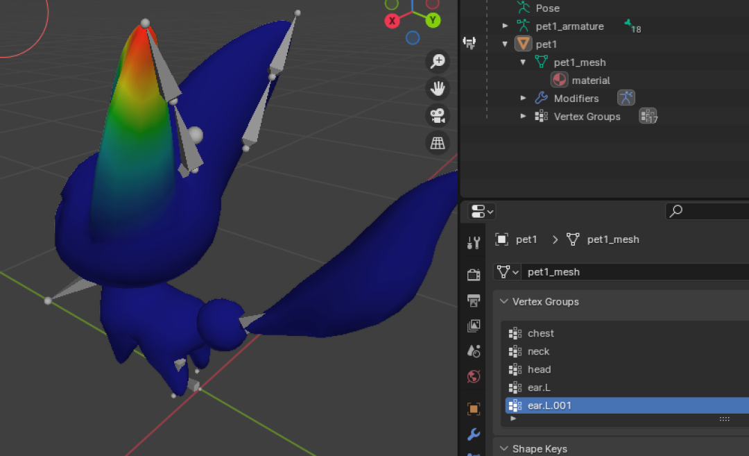Click the red X axis on gizmo
This screenshot has height=456, width=749.
[x=392, y=21]
